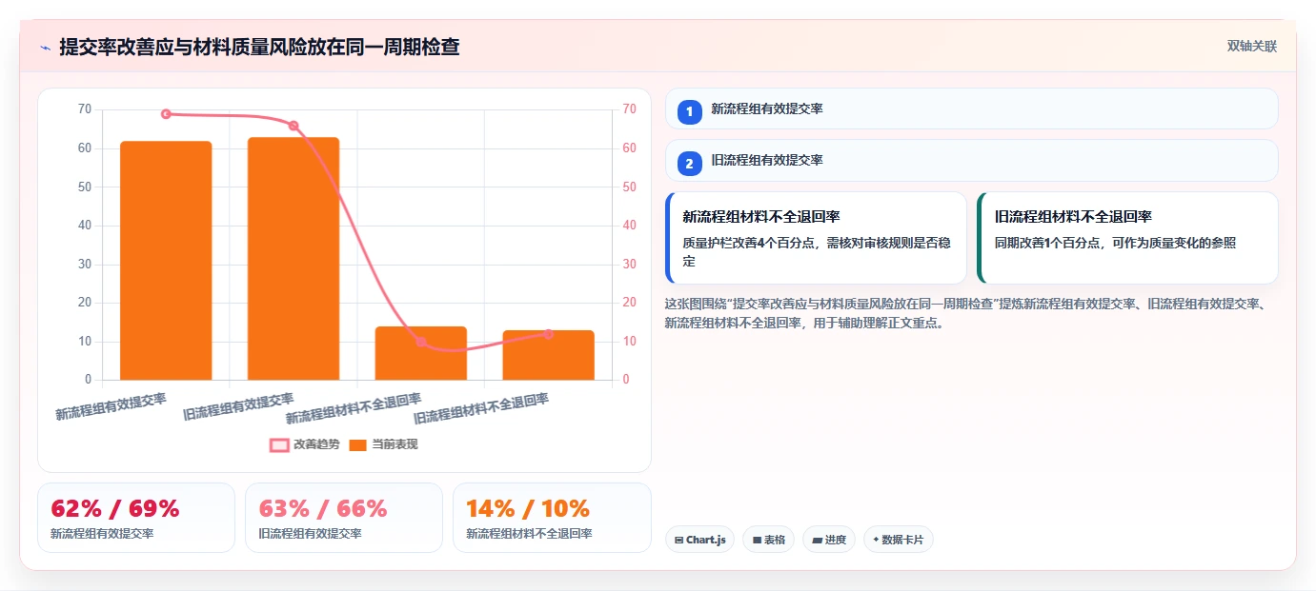1316x591 pixels.
Task: Select the number 1 badge for 新流程组有效提交率
Action: [690, 111]
